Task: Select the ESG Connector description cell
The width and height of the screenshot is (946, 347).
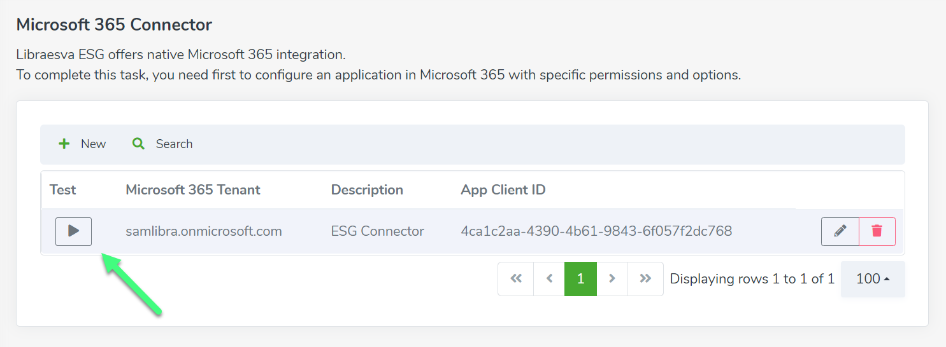Action: (378, 231)
